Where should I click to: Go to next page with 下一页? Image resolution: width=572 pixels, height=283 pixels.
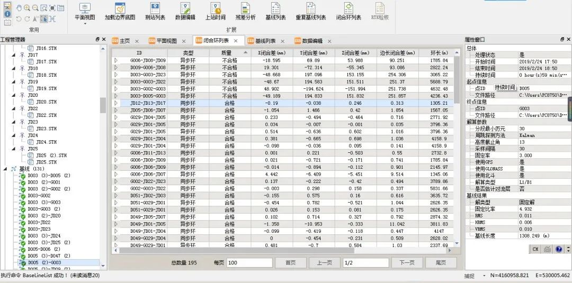[406, 262]
